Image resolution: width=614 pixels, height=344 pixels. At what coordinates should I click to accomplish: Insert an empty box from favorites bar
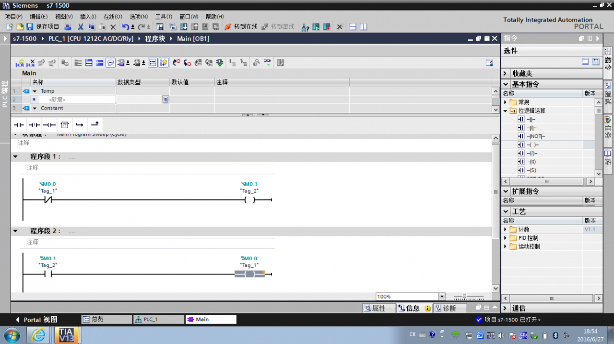[x=65, y=125]
